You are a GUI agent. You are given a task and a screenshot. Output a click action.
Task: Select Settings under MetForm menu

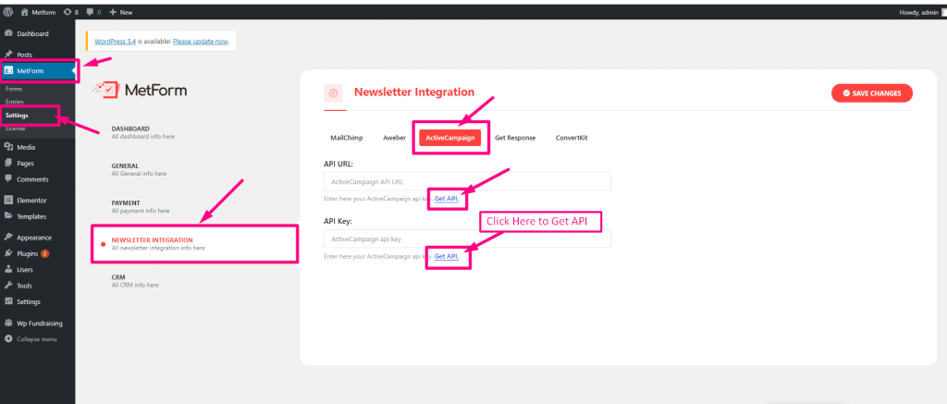point(17,115)
